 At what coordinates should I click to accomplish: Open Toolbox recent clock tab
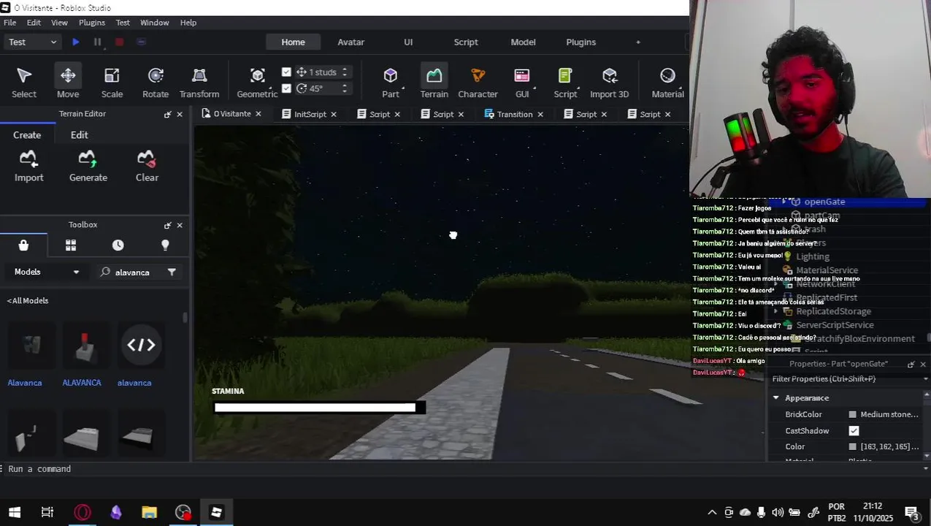click(x=118, y=245)
